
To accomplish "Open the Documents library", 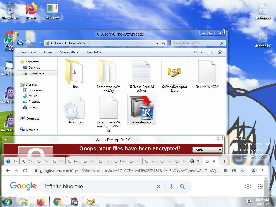I will coord(34,90).
